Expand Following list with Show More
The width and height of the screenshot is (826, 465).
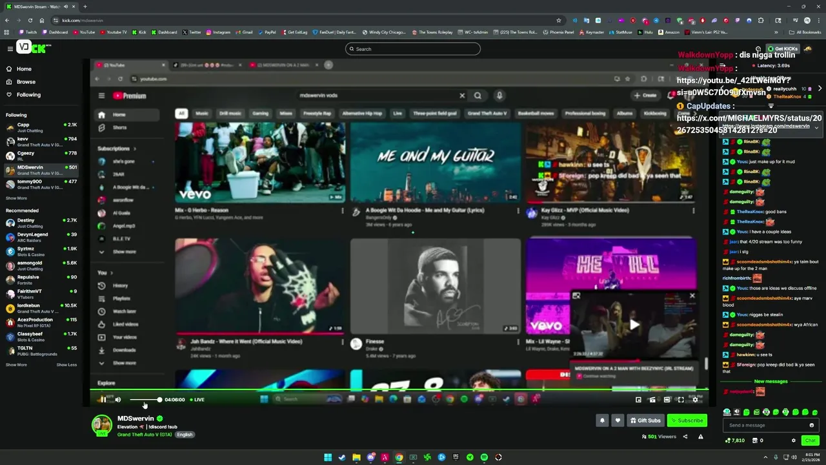16,198
